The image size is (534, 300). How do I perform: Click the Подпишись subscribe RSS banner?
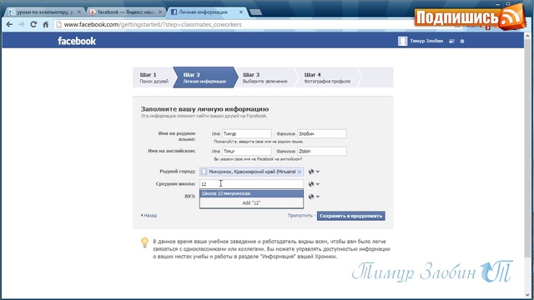click(469, 17)
